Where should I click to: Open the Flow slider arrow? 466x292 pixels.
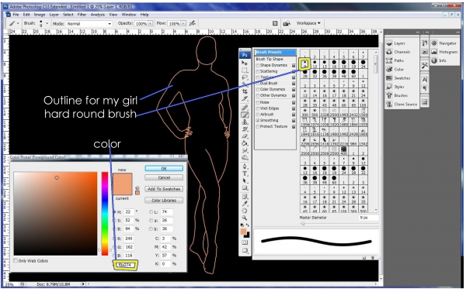coord(183,23)
